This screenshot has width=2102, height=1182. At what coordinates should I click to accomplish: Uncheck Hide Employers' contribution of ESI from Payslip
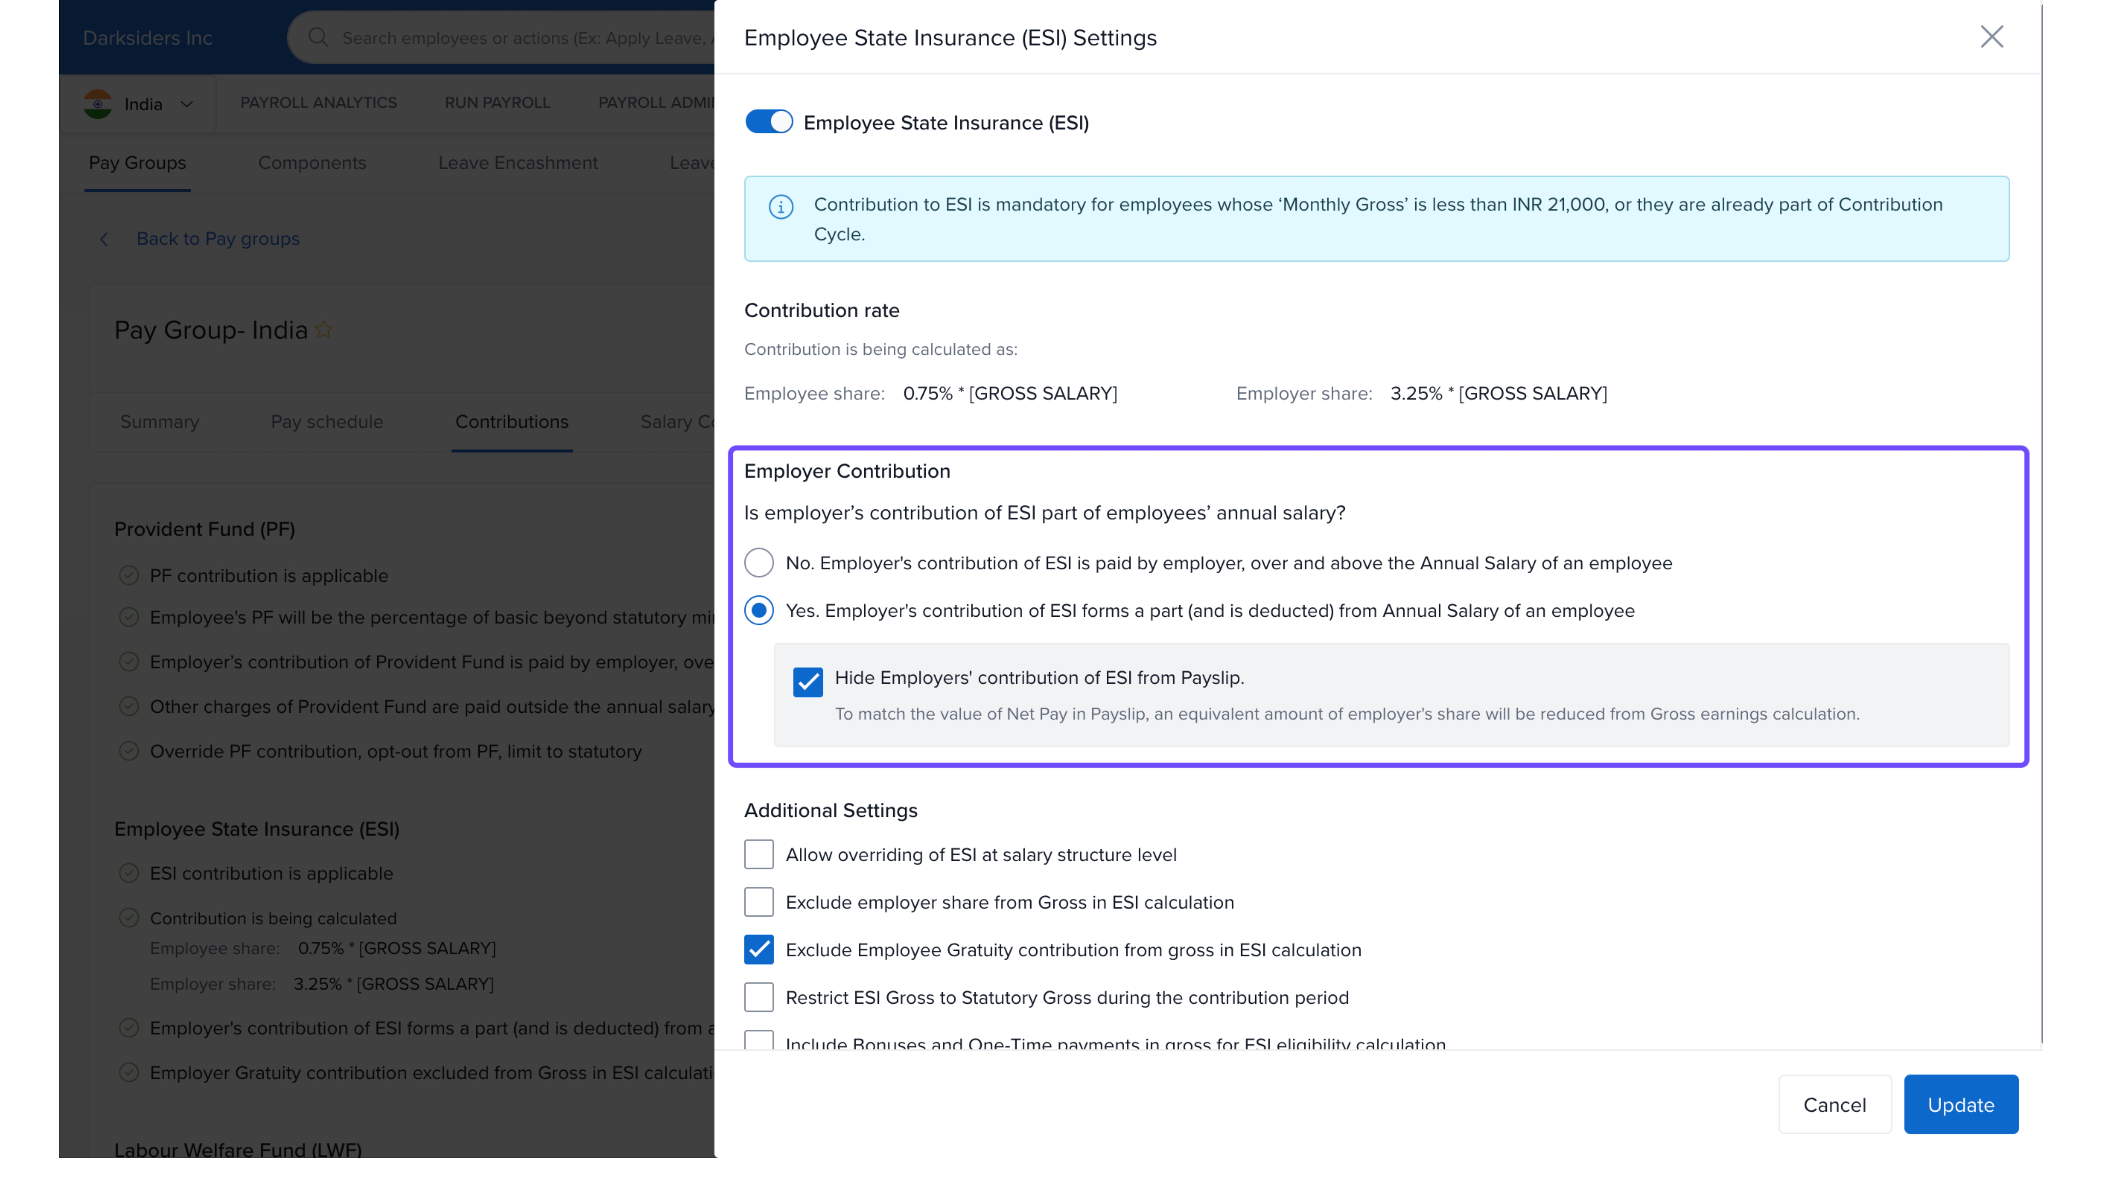pos(808,681)
